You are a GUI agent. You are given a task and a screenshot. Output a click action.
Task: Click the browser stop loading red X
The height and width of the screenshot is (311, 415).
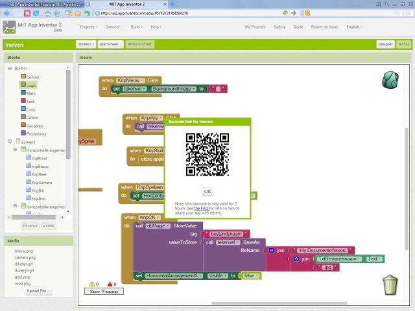(27, 13)
